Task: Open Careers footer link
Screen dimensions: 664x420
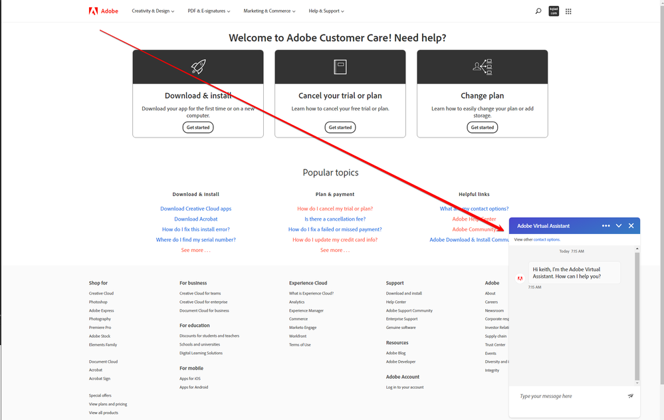Action: click(491, 302)
